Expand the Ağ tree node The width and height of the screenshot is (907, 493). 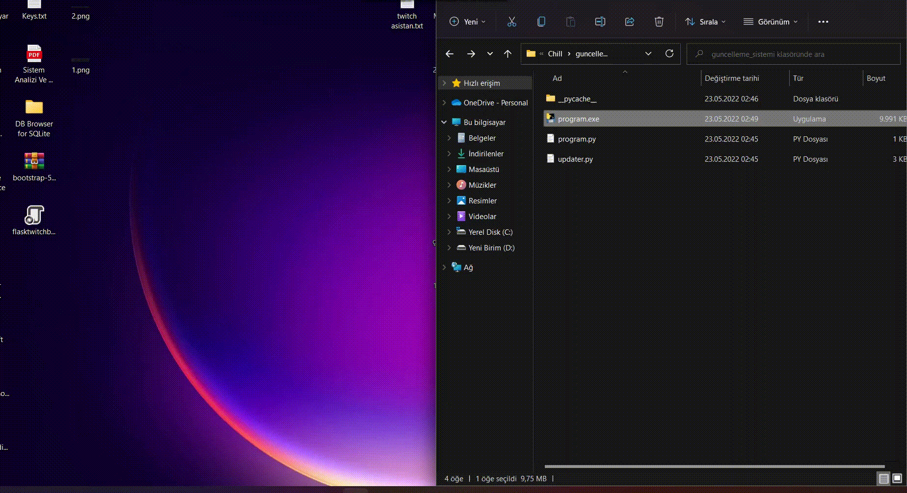[444, 268]
